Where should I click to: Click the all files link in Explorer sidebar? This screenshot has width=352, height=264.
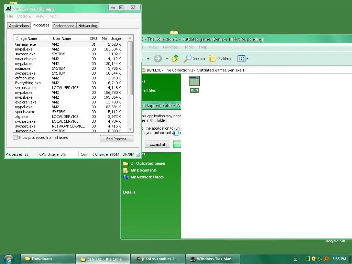click(150, 90)
